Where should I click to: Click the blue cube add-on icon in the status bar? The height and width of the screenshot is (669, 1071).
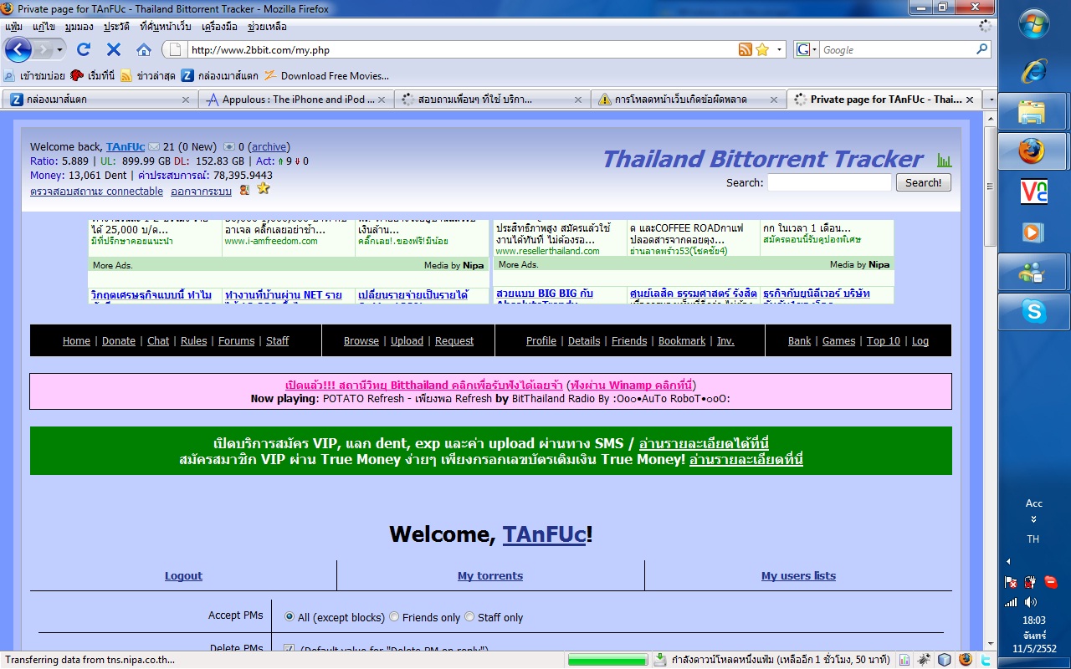click(945, 660)
